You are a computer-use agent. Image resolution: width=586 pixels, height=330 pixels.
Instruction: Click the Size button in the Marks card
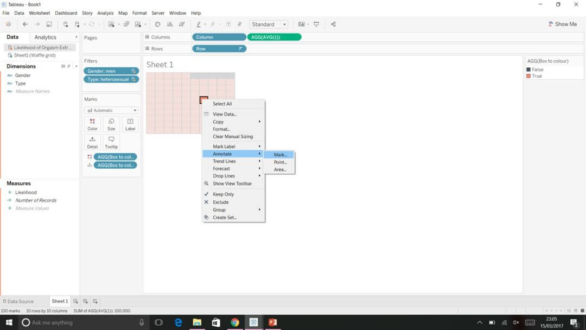(111, 124)
